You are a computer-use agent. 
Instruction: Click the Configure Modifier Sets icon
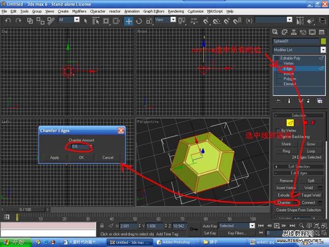[x=320, y=101]
